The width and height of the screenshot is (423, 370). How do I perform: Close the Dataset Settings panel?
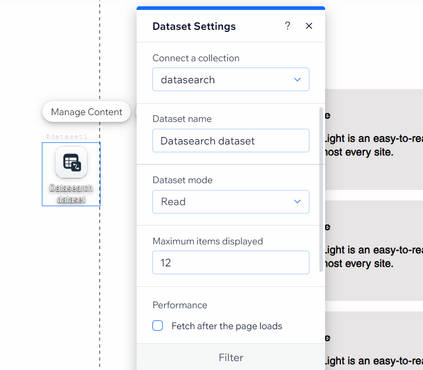(x=309, y=26)
